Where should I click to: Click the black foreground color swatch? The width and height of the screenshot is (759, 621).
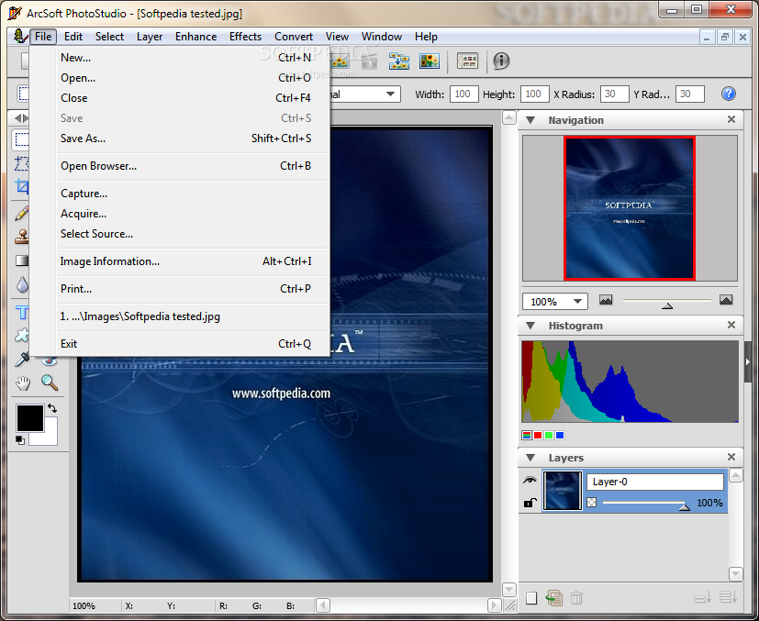tap(30, 418)
